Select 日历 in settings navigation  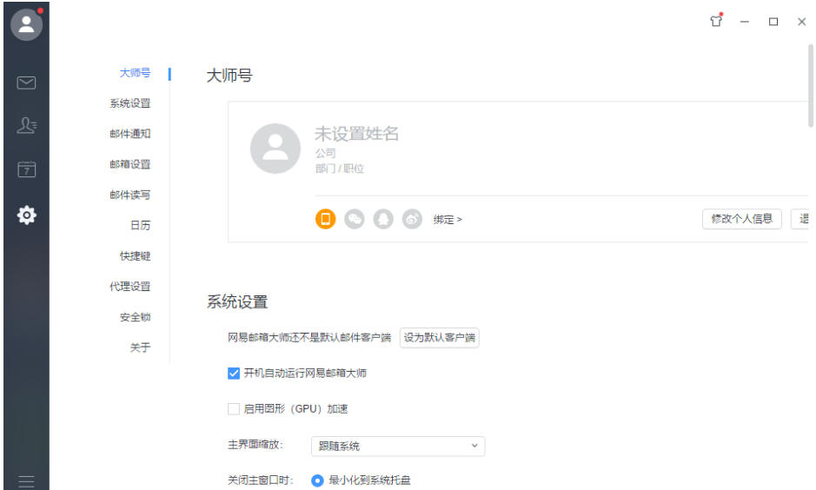[140, 225]
